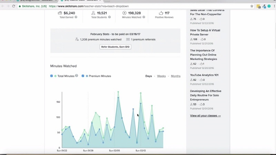Click the 1 premium referrals text
276x155 pixels.
pos(143,40)
